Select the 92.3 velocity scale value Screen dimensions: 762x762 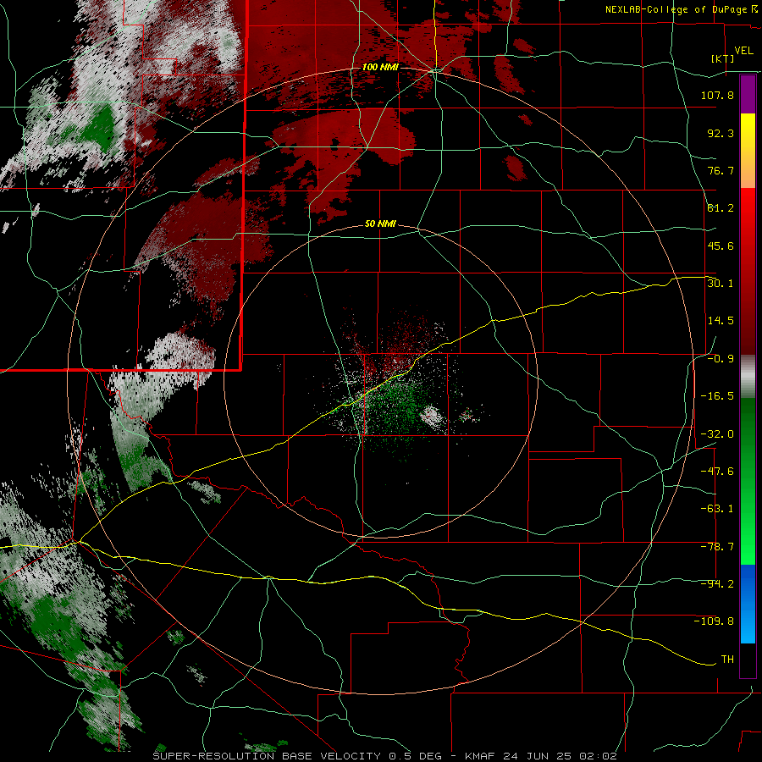[x=721, y=133]
